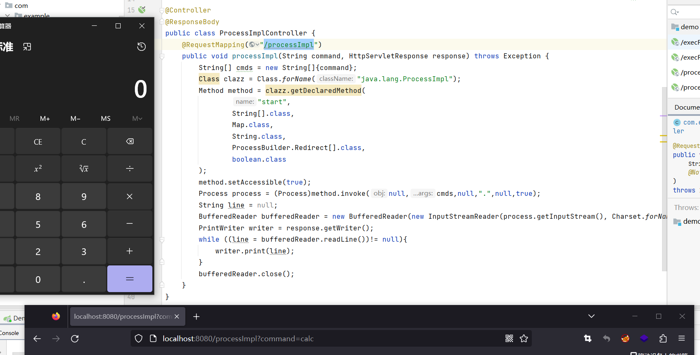Bookmark this page with the star icon
700x355 pixels.
[524, 339]
